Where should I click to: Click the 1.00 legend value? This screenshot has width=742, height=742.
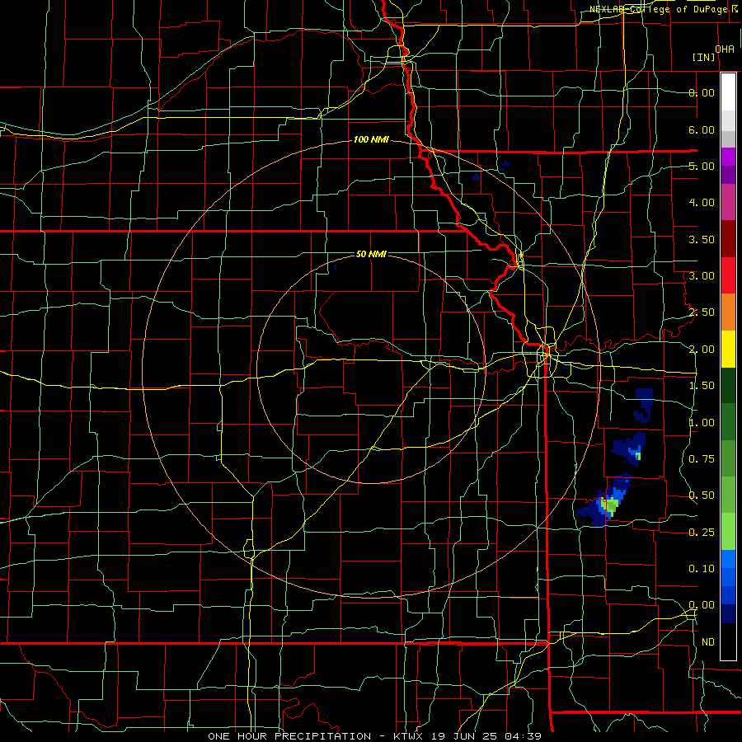click(702, 423)
